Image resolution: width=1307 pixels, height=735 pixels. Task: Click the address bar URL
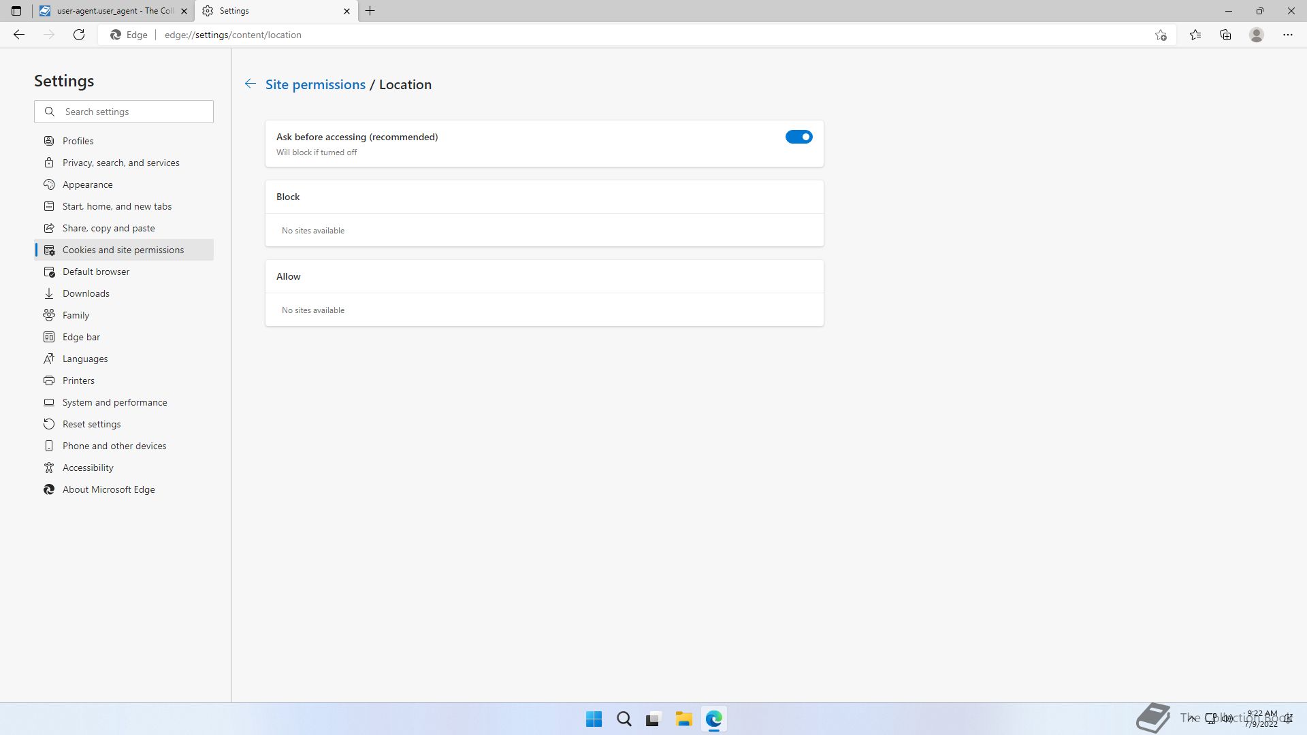click(233, 35)
